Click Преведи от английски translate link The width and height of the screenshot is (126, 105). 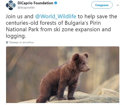click(x=21, y=42)
